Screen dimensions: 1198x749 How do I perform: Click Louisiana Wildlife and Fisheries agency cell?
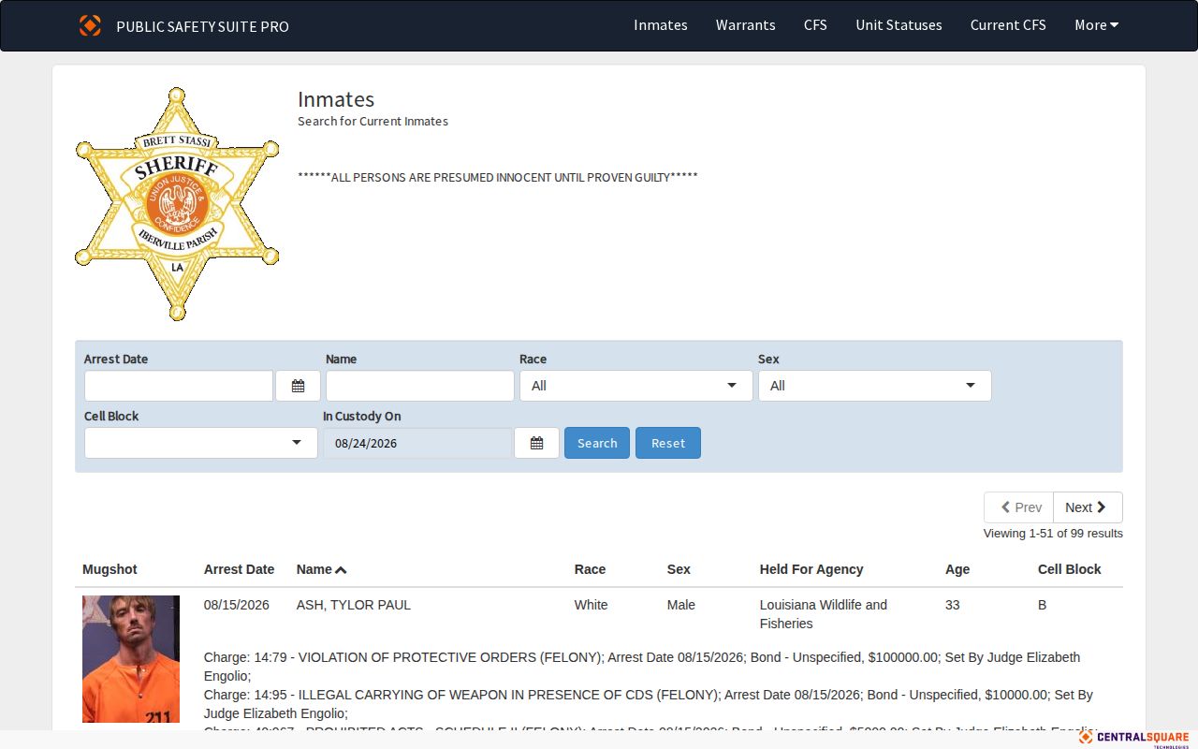click(824, 614)
